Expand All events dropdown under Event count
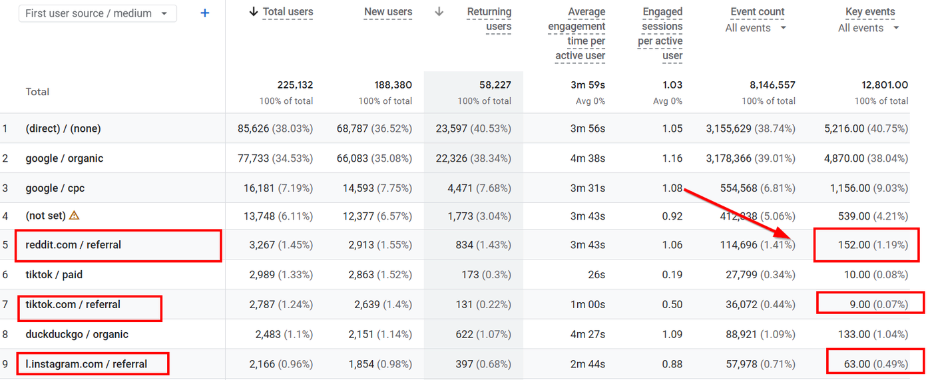Viewport: 932px width, 380px height. [x=756, y=28]
